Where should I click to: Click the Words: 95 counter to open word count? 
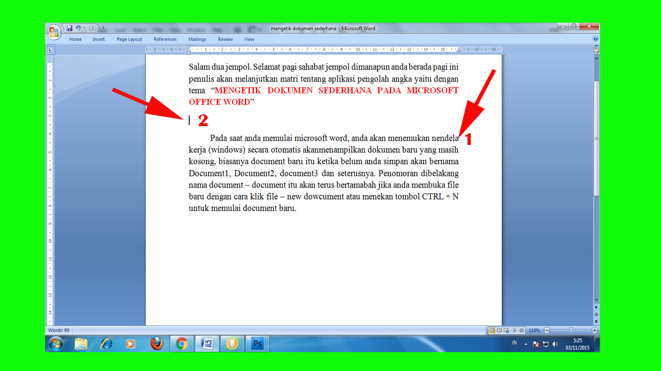[59, 330]
